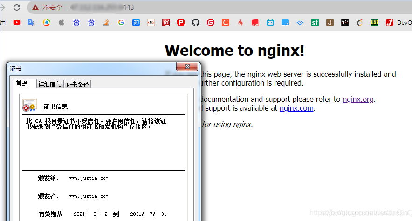Open the blue double-chevron Juejin bookmark
Image resolution: width=412 pixels, height=221 pixels.
tap(300, 22)
